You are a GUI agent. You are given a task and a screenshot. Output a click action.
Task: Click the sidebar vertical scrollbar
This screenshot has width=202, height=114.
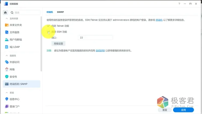tap(41, 44)
